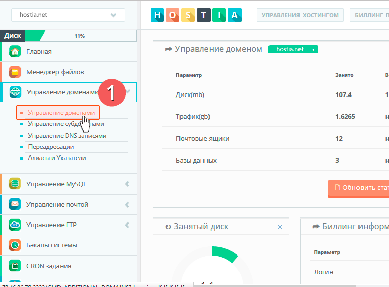Click the Трафик(gb) parameter row
389x287 pixels.
click(x=276, y=116)
